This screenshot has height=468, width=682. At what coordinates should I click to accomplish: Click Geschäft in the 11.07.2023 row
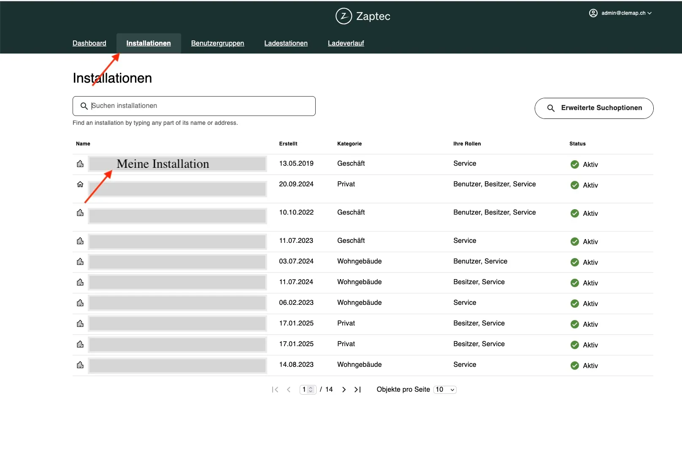point(351,241)
